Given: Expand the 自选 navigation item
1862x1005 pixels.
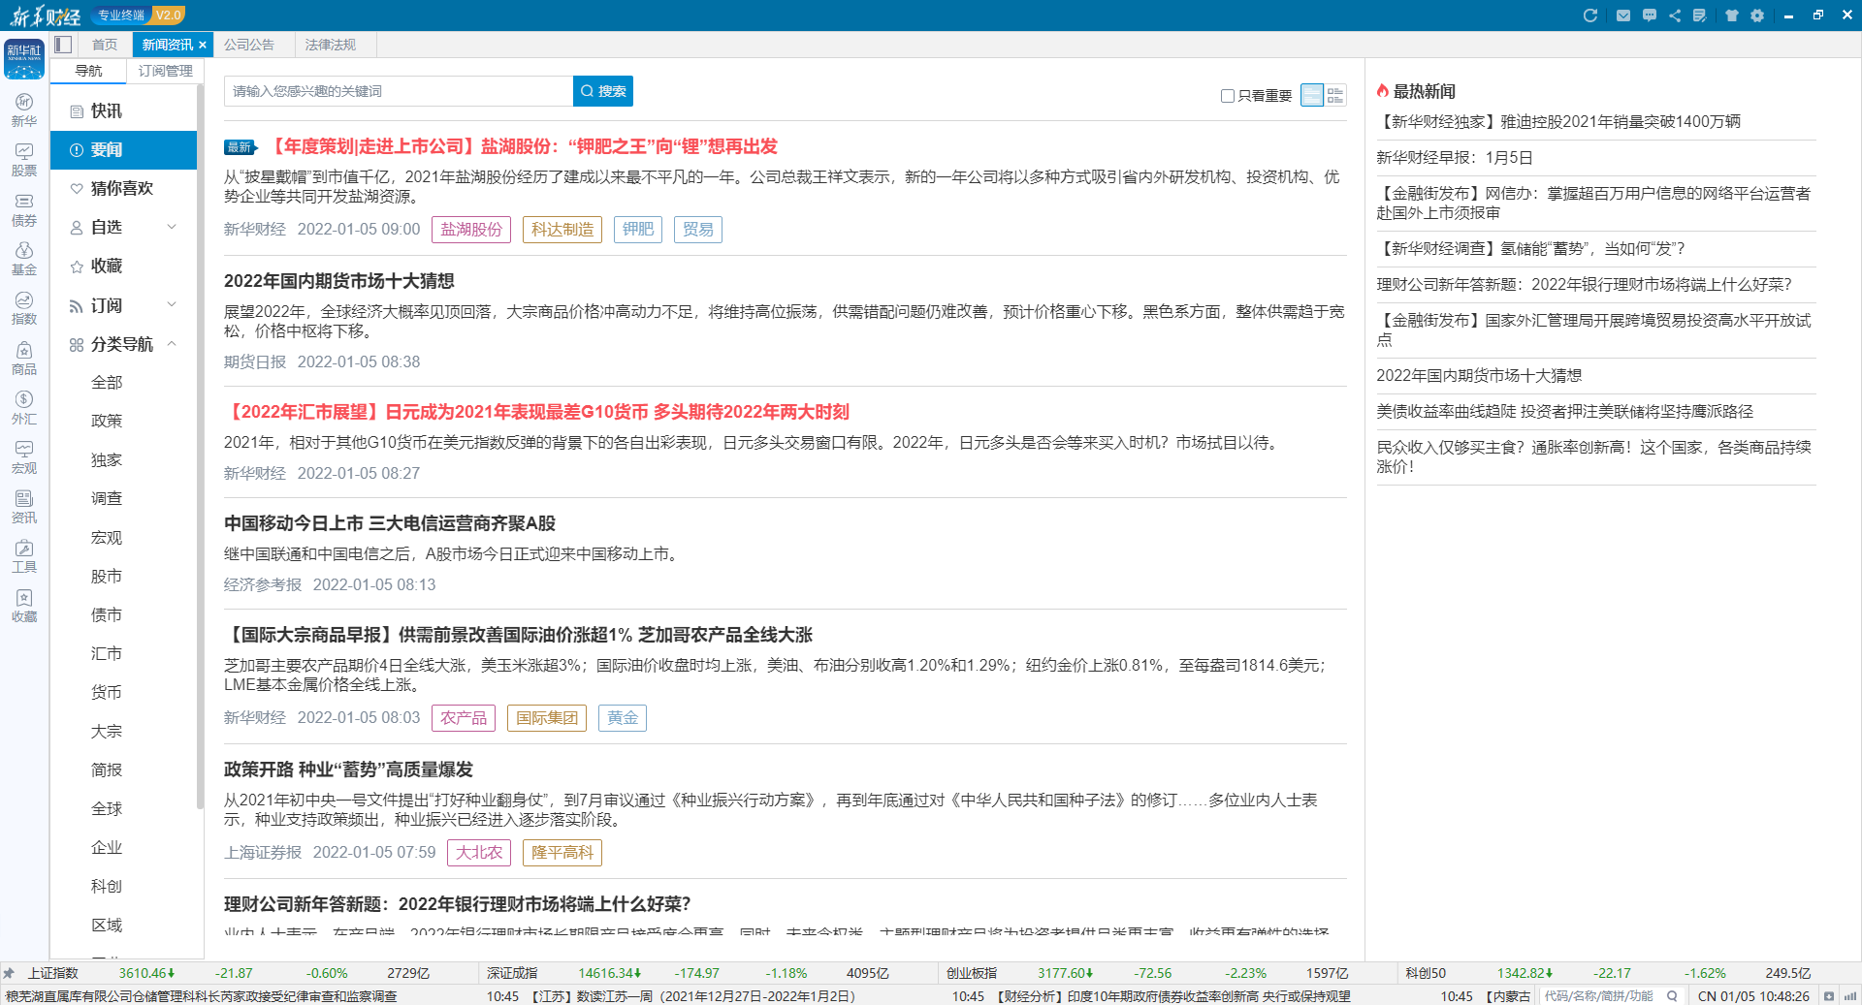Looking at the screenshot, I should [172, 227].
